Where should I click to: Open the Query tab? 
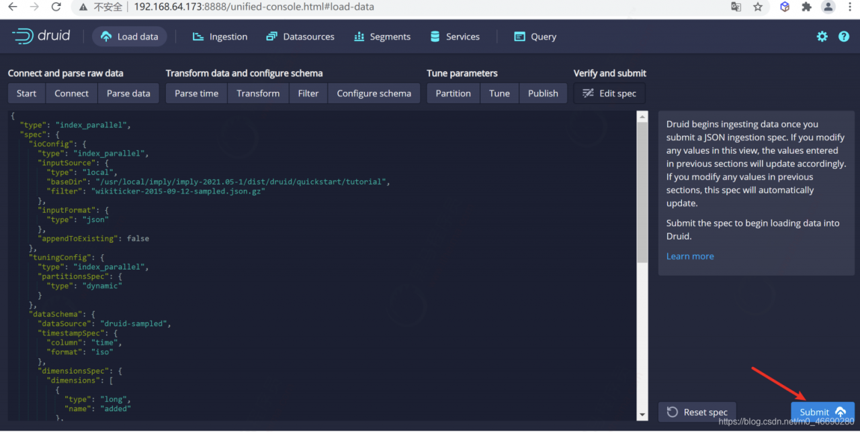click(535, 36)
